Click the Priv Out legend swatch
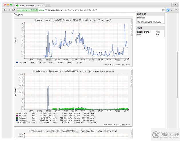 (x=17, y=114)
